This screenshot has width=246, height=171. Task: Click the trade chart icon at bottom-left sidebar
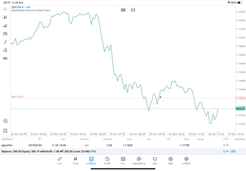tap(5, 130)
